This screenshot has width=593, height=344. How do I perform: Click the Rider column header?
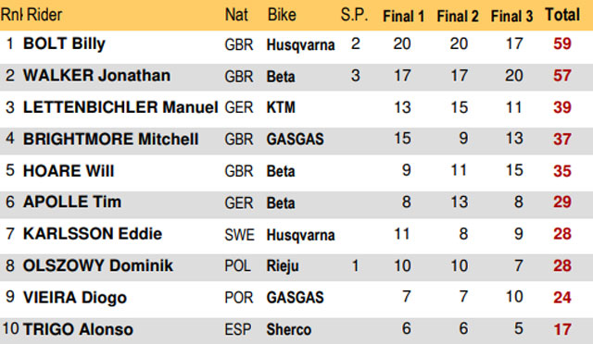point(44,15)
